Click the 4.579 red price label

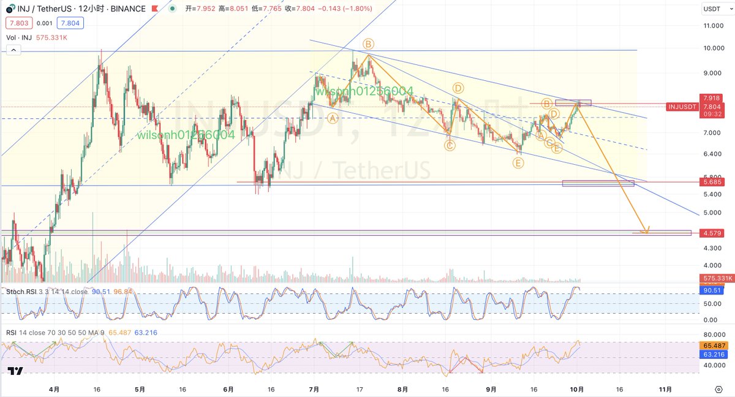(712, 233)
